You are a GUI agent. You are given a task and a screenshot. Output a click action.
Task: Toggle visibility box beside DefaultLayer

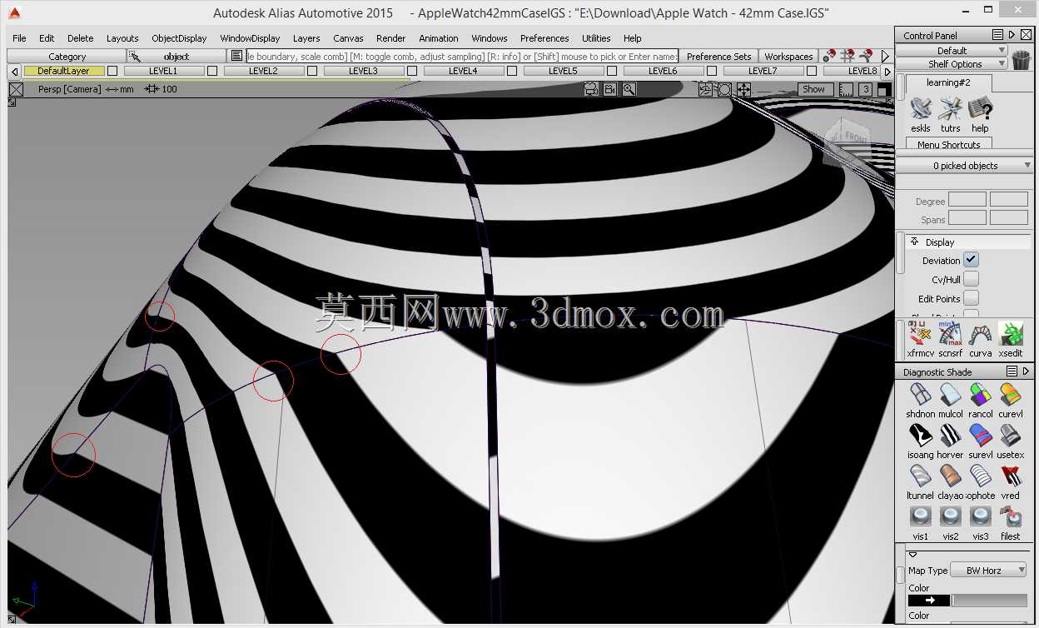tap(112, 71)
